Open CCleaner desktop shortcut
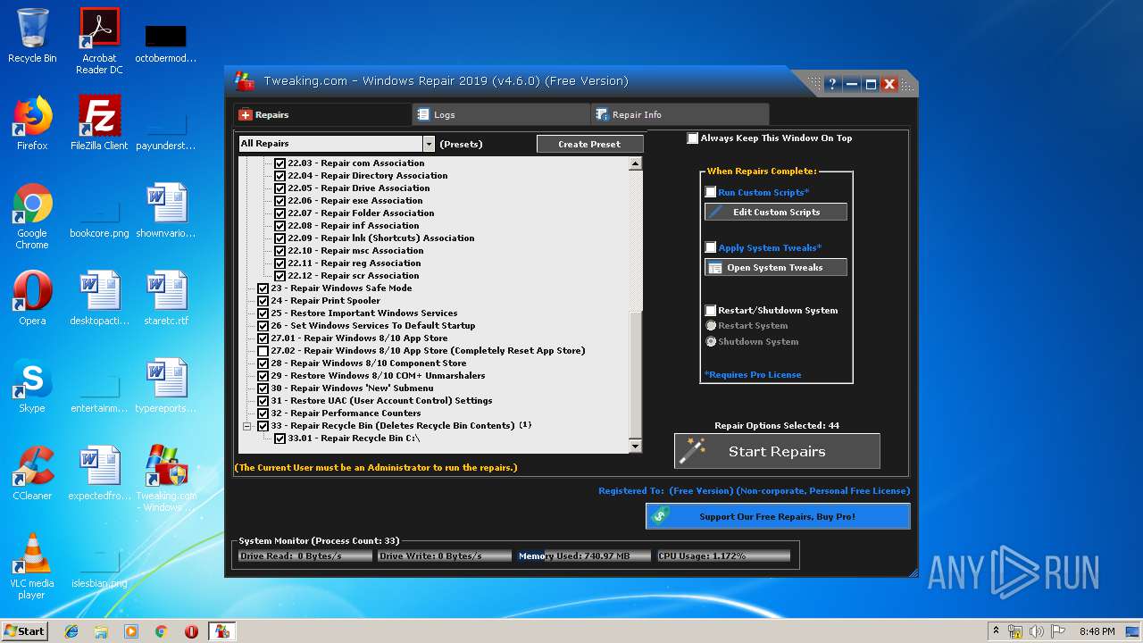Viewport: 1143px width, 643px height. tap(32, 473)
